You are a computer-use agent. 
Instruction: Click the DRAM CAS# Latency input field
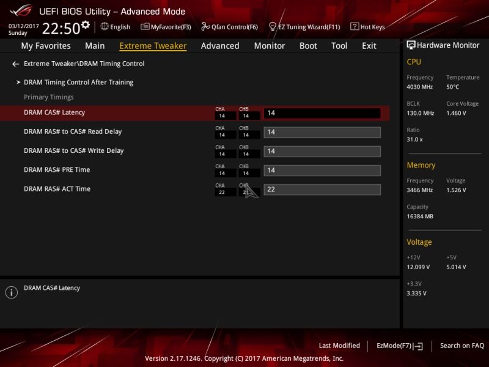click(x=322, y=113)
